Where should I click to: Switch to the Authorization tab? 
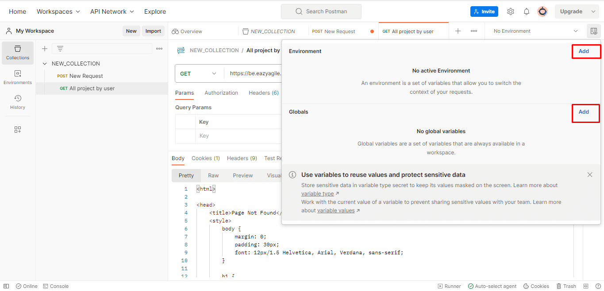click(x=221, y=93)
